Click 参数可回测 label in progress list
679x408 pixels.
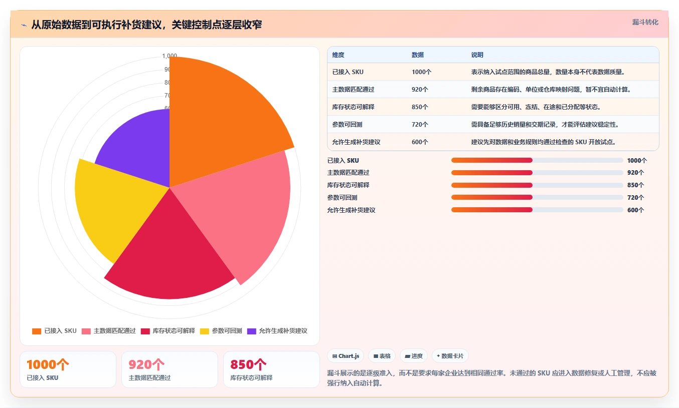342,198
